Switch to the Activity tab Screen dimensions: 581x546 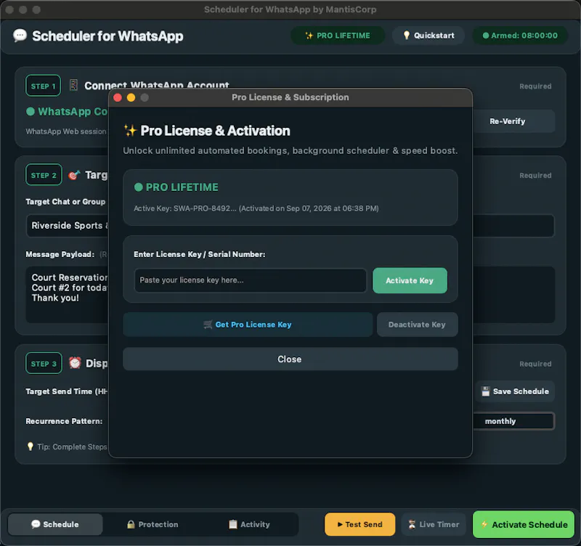[249, 524]
